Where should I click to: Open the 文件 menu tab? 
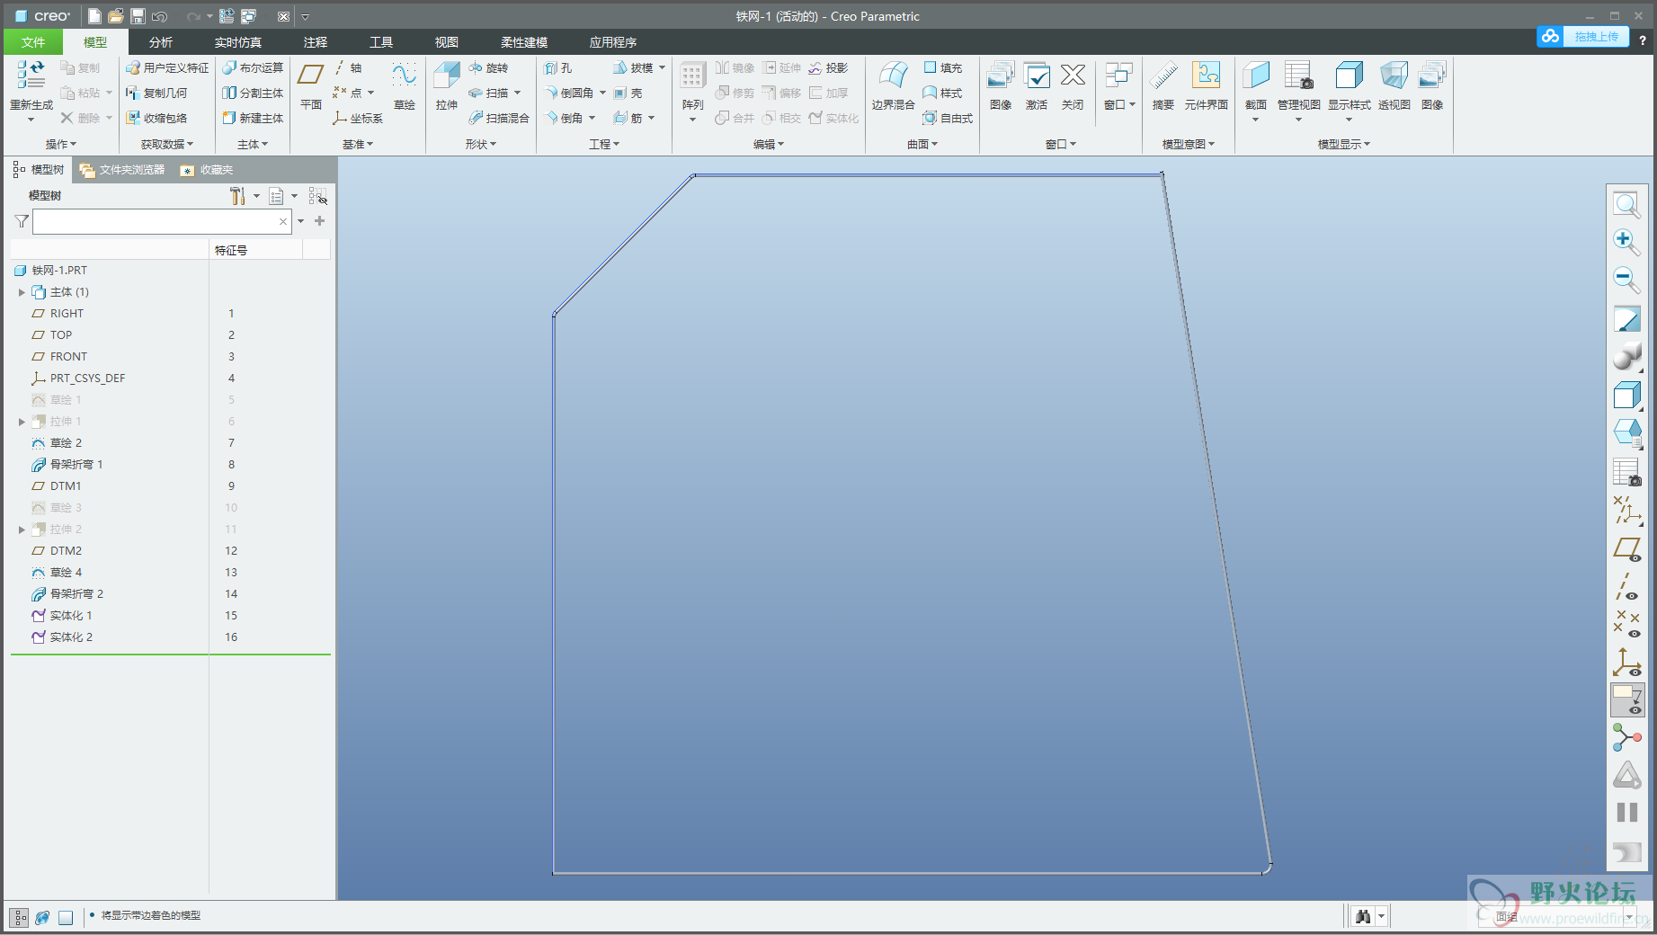33,42
